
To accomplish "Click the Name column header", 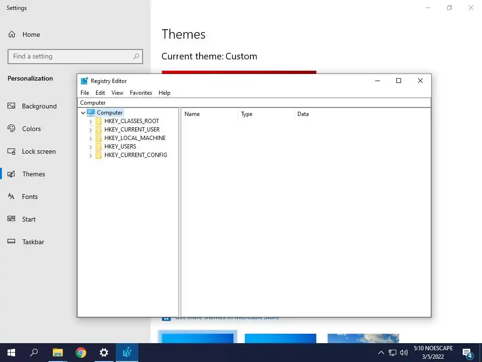I will (x=209, y=114).
